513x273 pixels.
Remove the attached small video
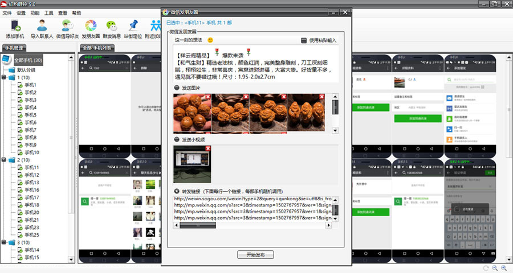pyautogui.click(x=207, y=148)
